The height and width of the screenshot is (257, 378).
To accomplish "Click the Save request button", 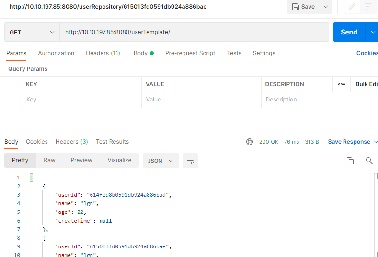I will tap(303, 7).
